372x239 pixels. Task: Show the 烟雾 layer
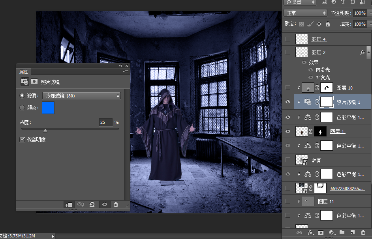(x=287, y=160)
